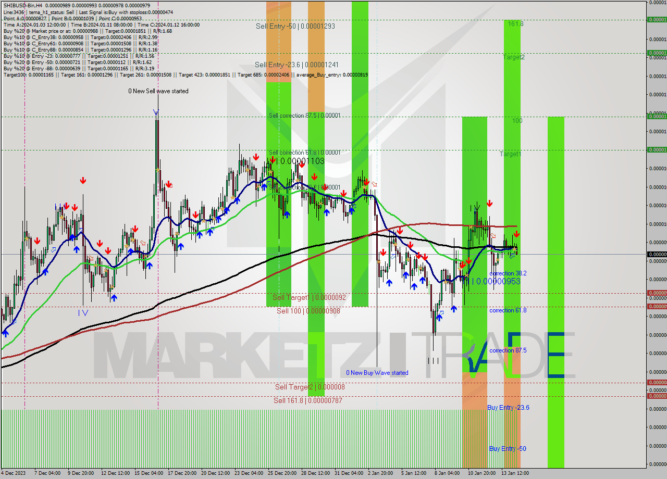Click the 'Line:3436 | tema_h1_status: Sell' info line

coord(89,12)
